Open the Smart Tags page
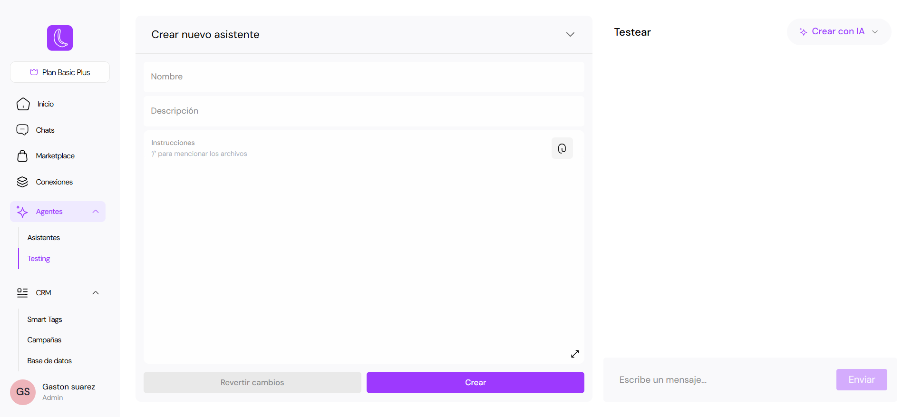The height and width of the screenshot is (417, 912). 45,320
